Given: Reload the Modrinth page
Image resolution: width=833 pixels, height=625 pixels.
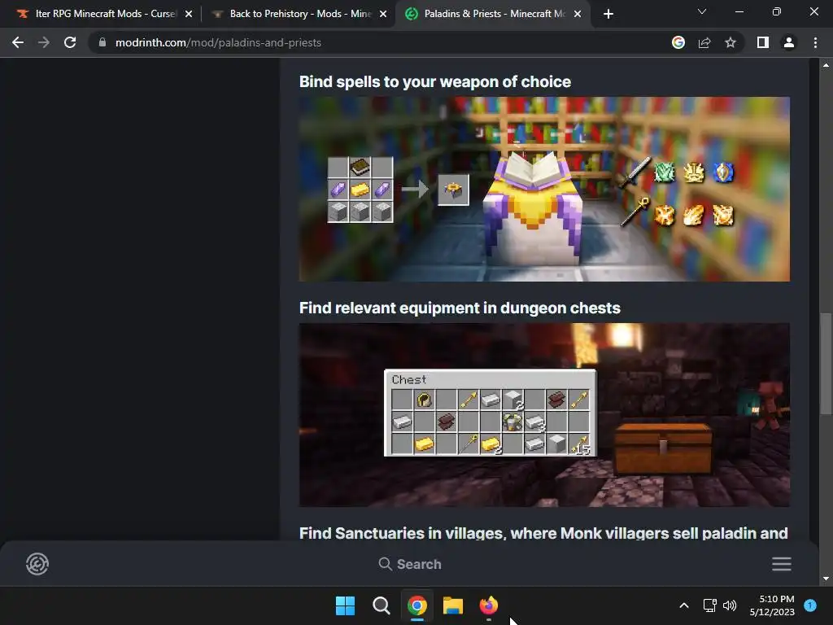Looking at the screenshot, I should coord(70,42).
